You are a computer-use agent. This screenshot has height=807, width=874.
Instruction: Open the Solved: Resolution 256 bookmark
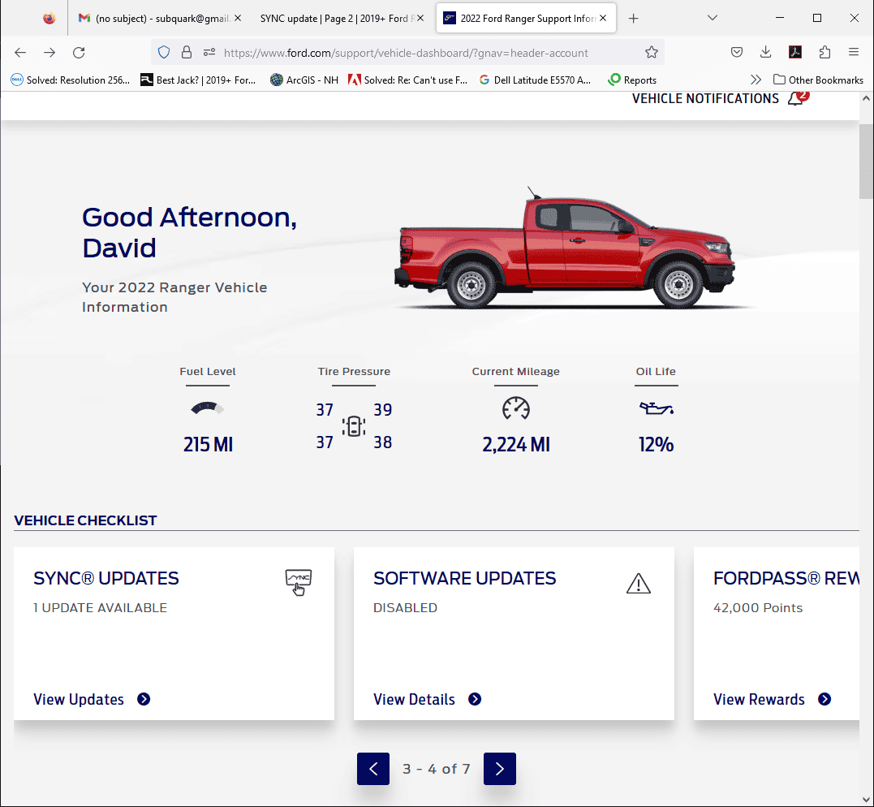coord(71,80)
